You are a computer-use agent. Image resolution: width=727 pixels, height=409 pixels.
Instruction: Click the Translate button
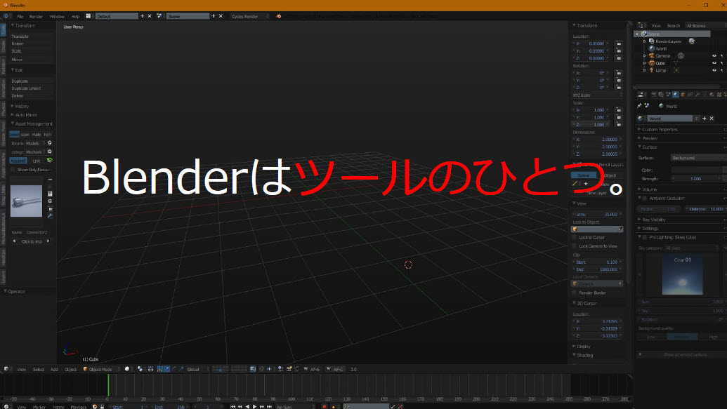(x=31, y=36)
